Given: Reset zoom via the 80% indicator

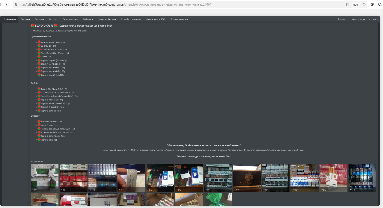Looking at the screenshot, I should click(356, 4).
